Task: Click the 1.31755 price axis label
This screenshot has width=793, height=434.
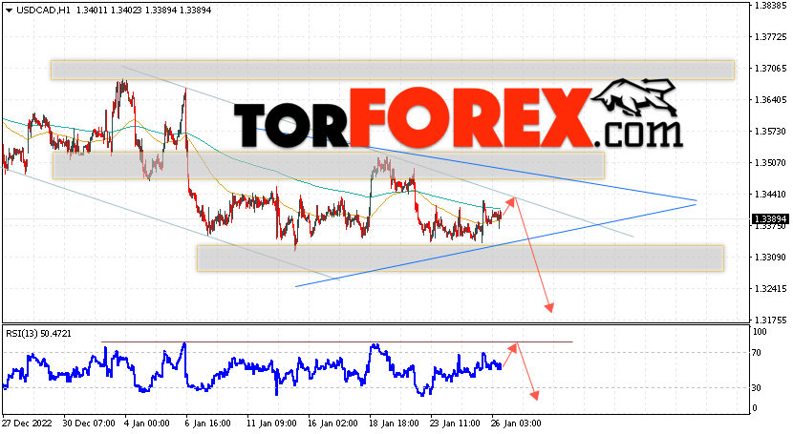Action: tap(770, 320)
